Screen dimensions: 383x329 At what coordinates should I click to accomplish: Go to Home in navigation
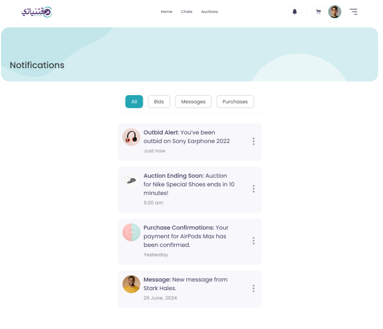[167, 12]
